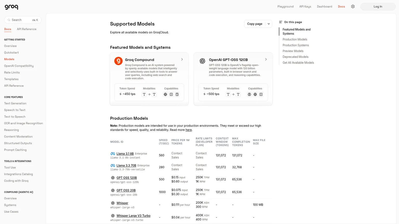
Task: Select the Docs tab in sidebar
Action: pos(8,29)
